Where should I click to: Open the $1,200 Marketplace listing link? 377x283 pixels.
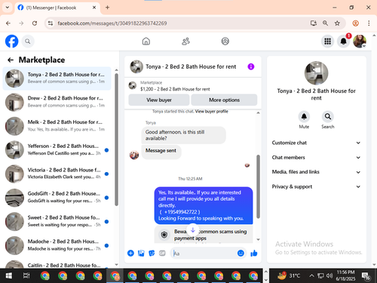pyautogui.click(x=175, y=89)
